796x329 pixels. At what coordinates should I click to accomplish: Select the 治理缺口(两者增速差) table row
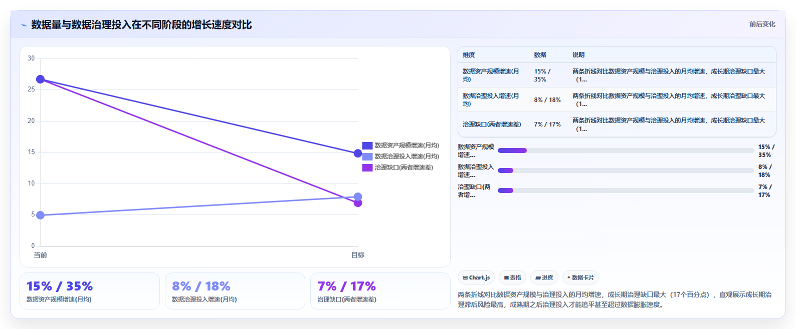pos(617,124)
